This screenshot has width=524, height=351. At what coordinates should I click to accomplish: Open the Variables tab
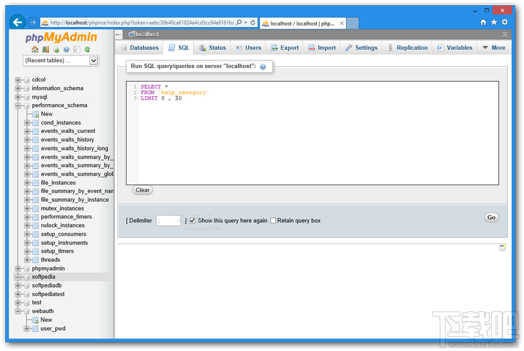455,48
